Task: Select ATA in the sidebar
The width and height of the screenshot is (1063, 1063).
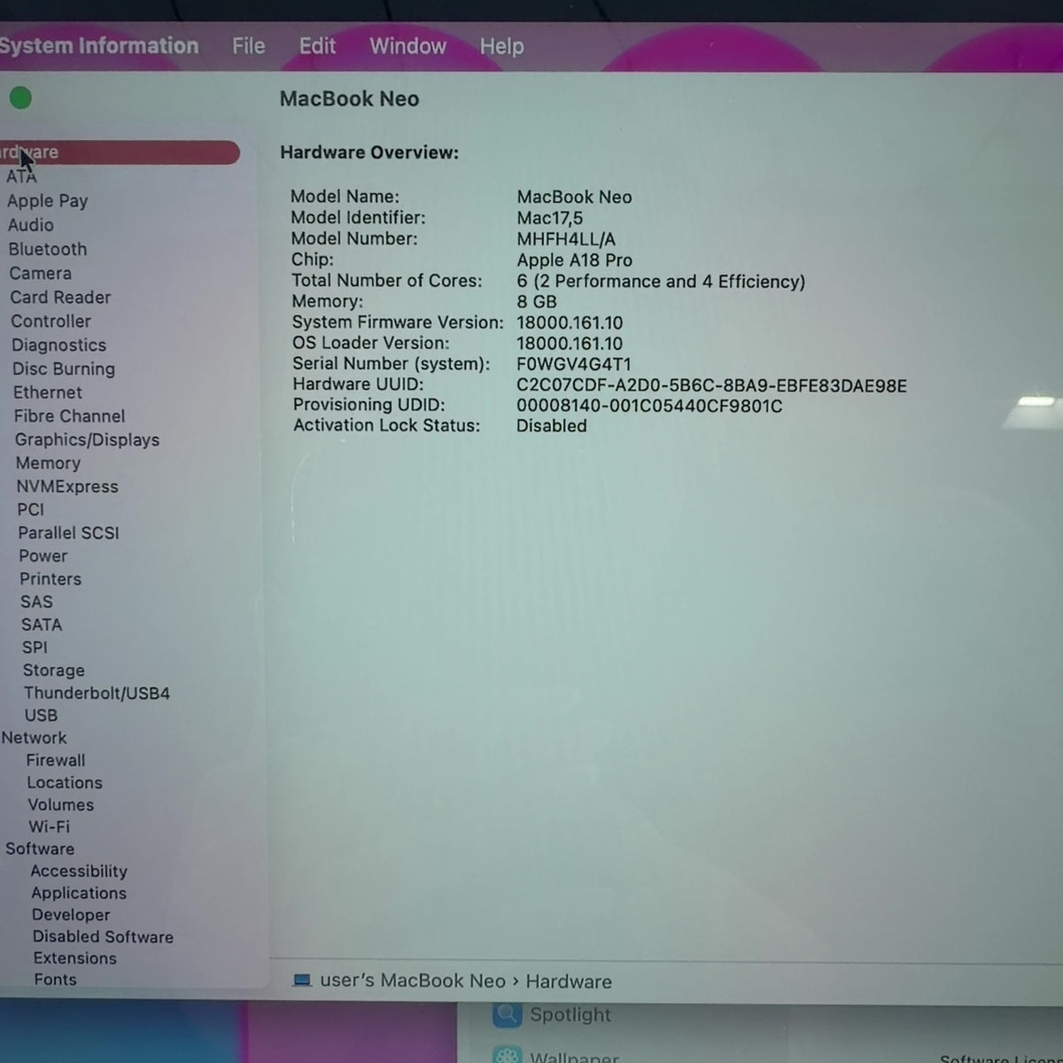Action: [x=21, y=176]
